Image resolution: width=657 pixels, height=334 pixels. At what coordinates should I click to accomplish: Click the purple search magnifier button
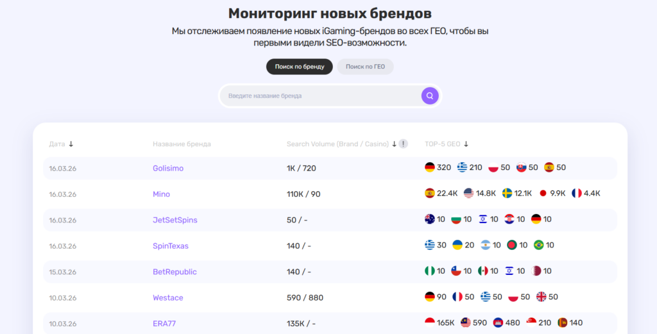pyautogui.click(x=430, y=96)
